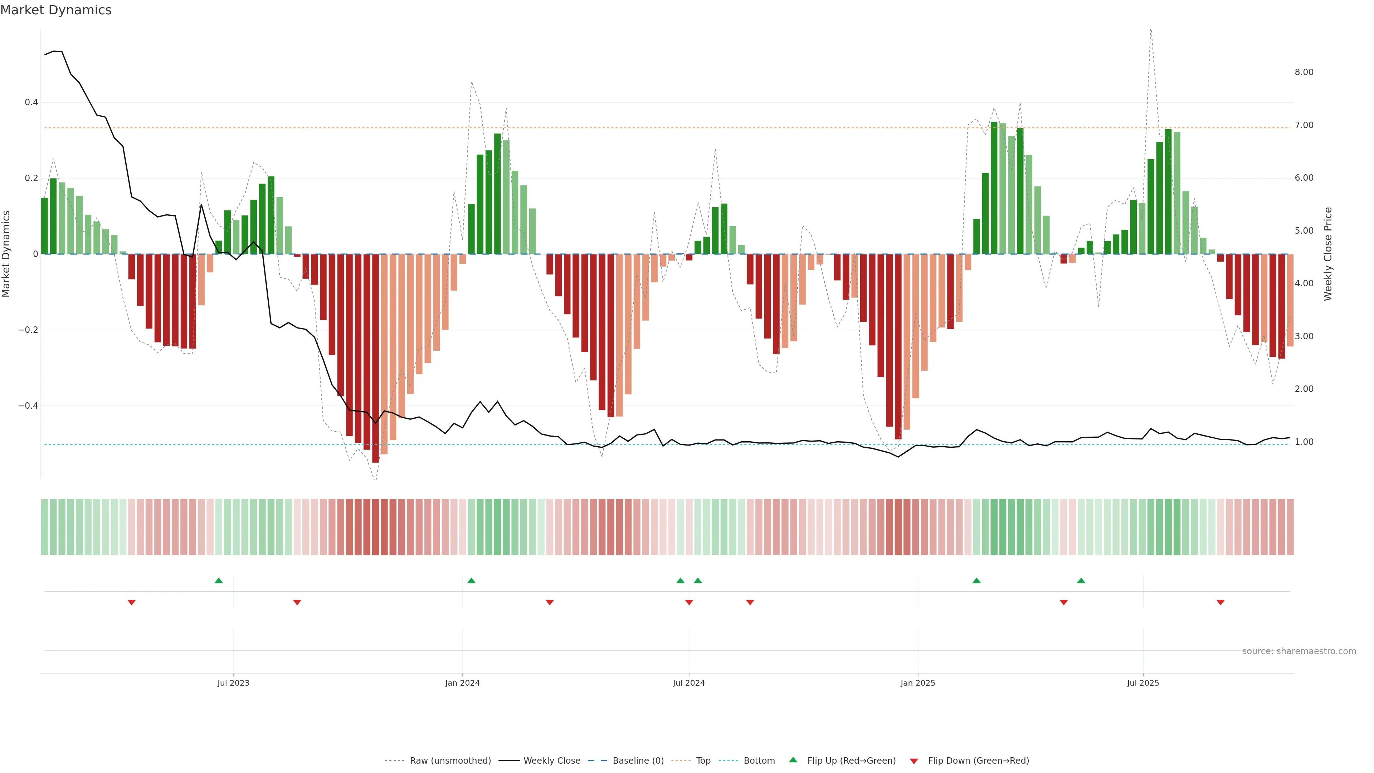Click the leftmost green heatmap strip cell

(x=44, y=527)
